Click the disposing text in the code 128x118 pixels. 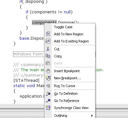[35, 2]
